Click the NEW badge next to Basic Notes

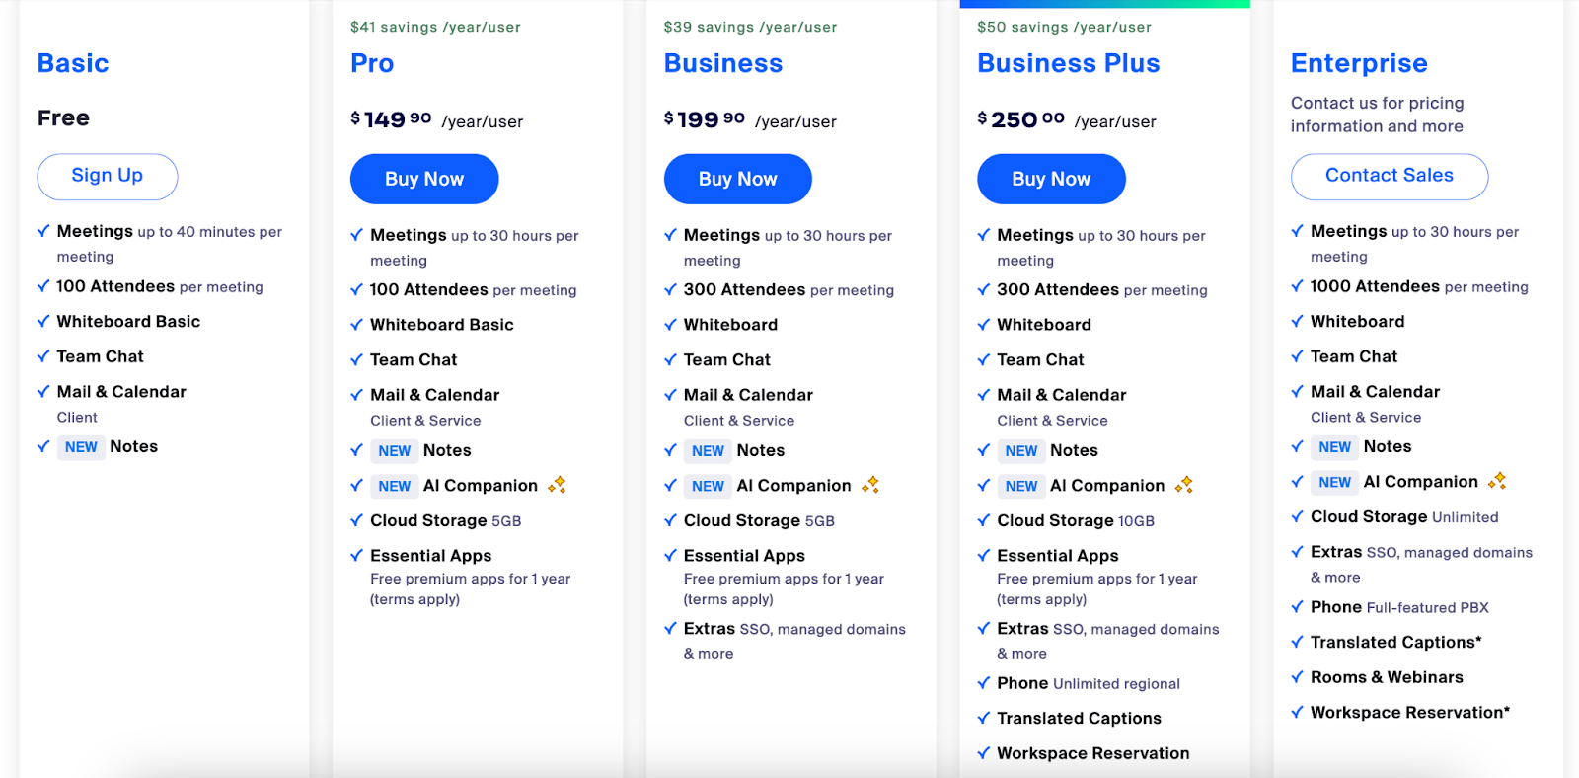click(81, 447)
